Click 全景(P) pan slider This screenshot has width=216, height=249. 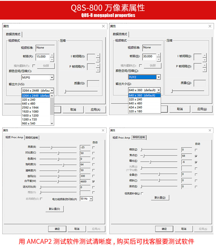tap(159, 174)
